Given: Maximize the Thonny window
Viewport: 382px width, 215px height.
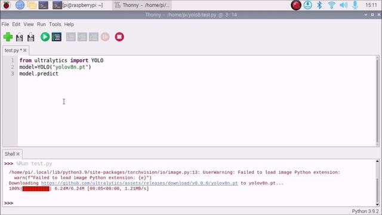Looking at the screenshot, I should coord(372,15).
